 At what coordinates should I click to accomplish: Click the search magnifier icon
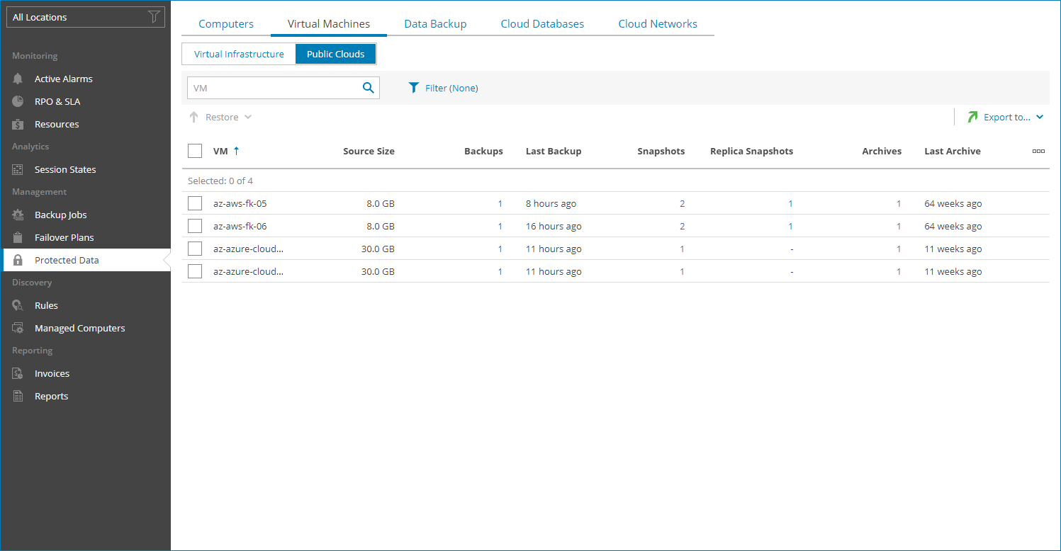tap(368, 88)
